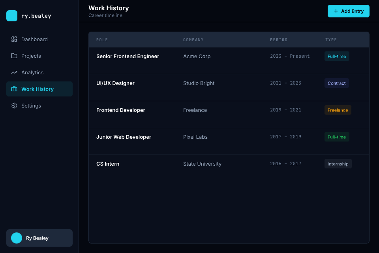
Task: Click the Internship type badge
Action: click(338, 164)
